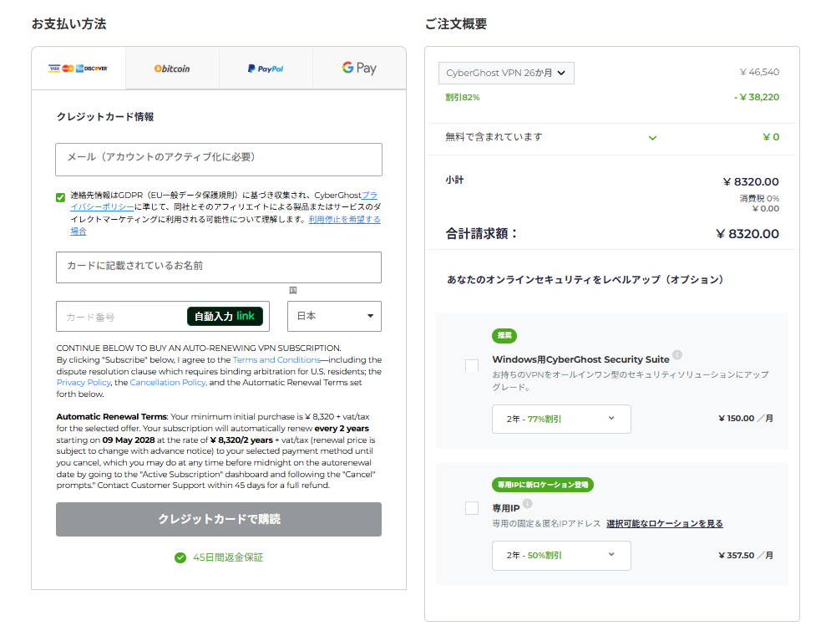This screenshot has height=641, width=831.
Task: Switch to the credit card payment tab
Action: [x=78, y=69]
